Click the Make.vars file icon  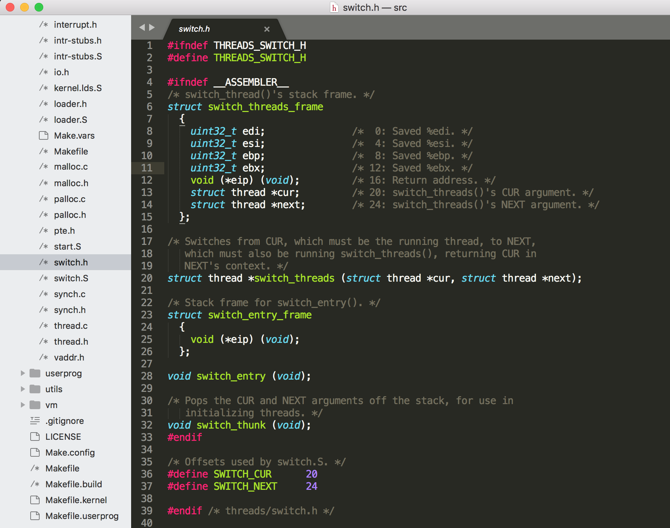point(44,135)
